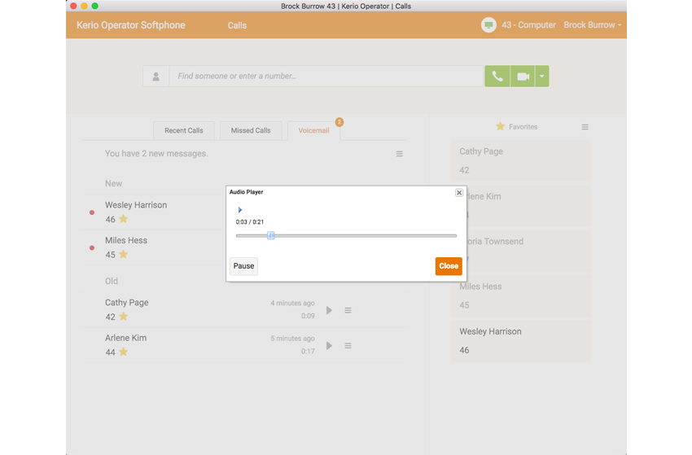
Task: Play Arlene Kim voicemail
Action: (x=329, y=346)
